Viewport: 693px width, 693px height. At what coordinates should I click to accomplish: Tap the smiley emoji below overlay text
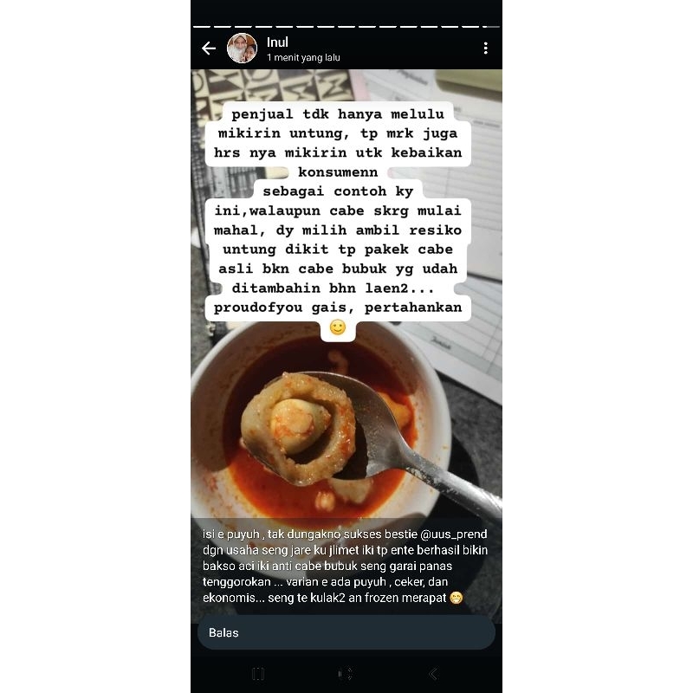pos(338,327)
